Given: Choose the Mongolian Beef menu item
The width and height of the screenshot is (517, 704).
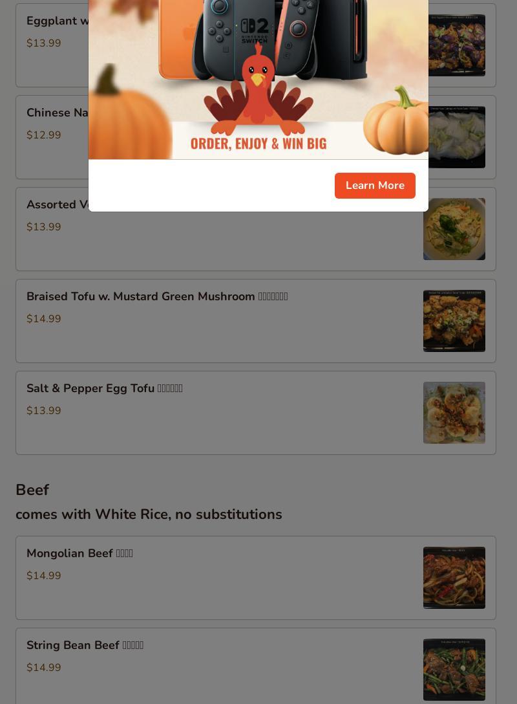Looking at the screenshot, I should pyautogui.click(x=255, y=578).
